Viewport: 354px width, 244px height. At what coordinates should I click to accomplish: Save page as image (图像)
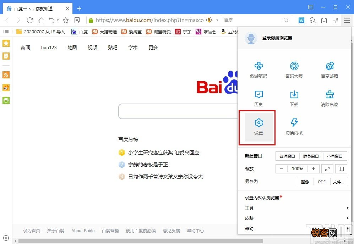[x=305, y=182]
